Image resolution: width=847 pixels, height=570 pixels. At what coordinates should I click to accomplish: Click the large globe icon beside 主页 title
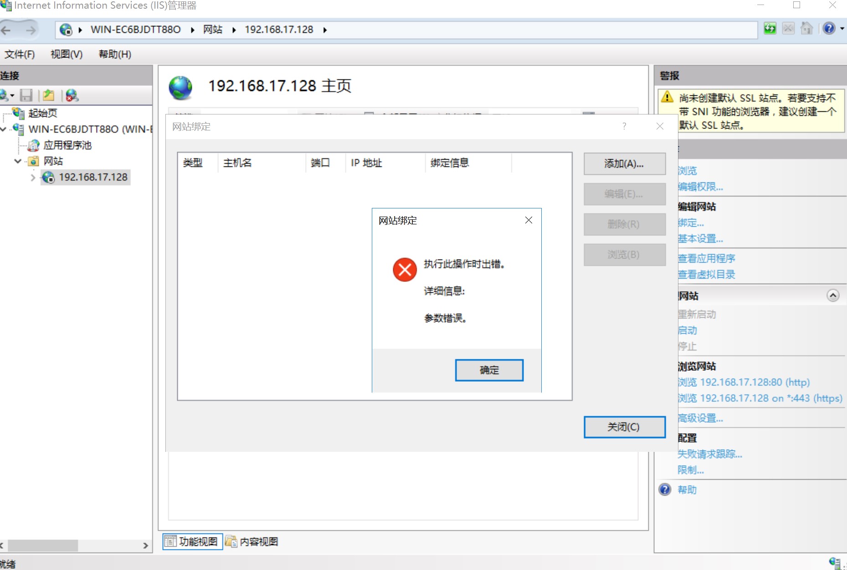[180, 88]
